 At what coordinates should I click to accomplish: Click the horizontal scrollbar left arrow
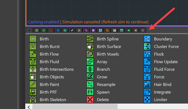click(x=29, y=107)
